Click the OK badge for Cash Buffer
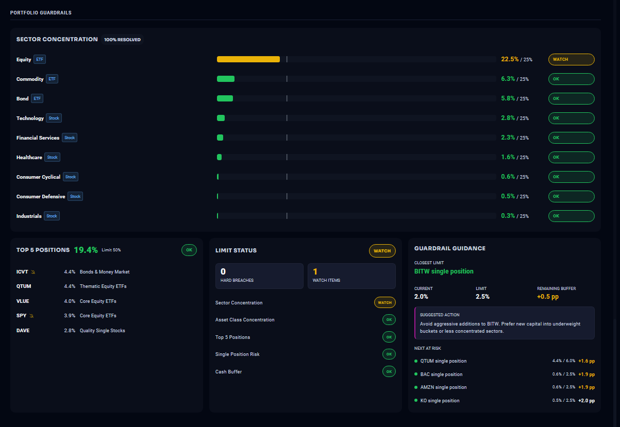This screenshot has width=620, height=427. [389, 371]
